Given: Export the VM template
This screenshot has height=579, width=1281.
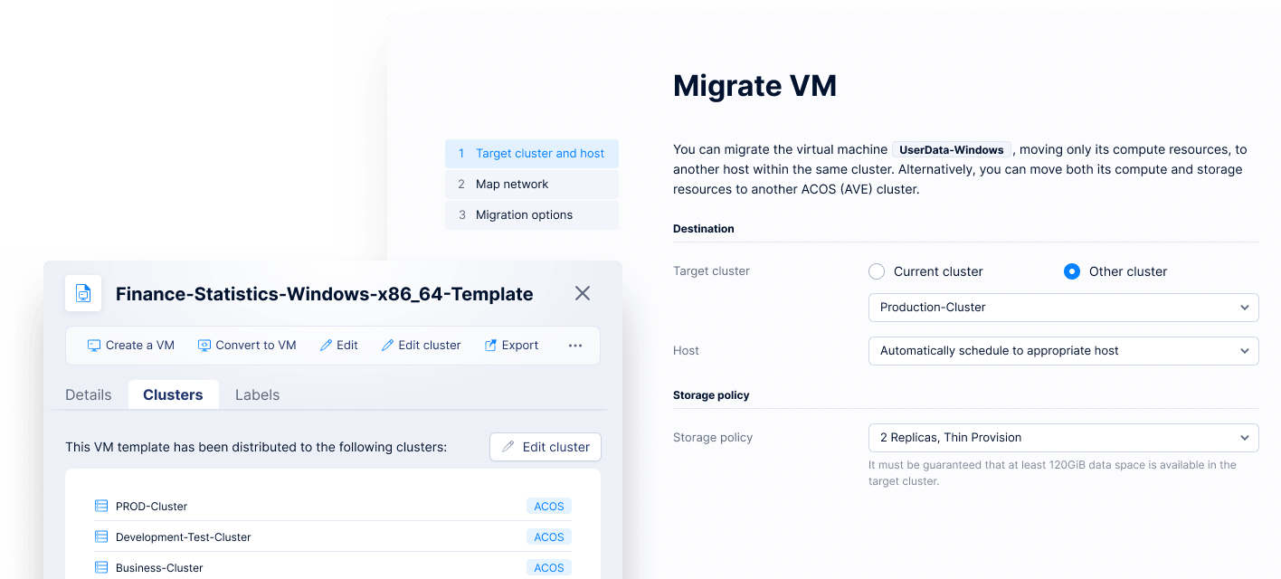Looking at the screenshot, I should click(x=511, y=346).
